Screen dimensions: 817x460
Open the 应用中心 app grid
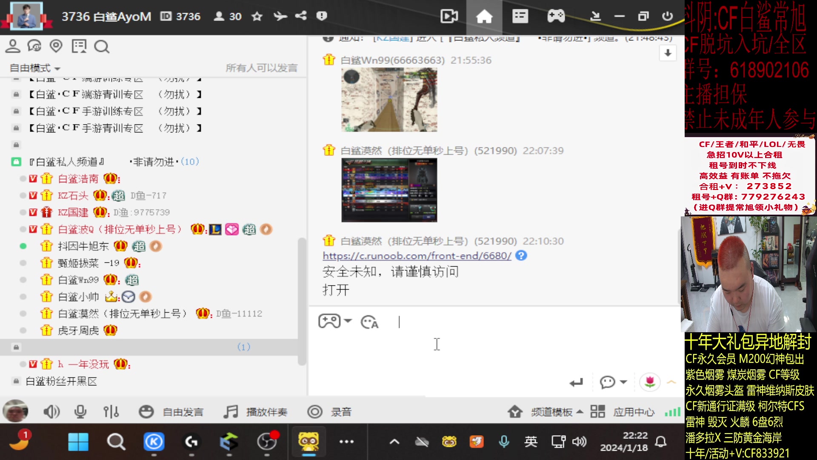597,411
